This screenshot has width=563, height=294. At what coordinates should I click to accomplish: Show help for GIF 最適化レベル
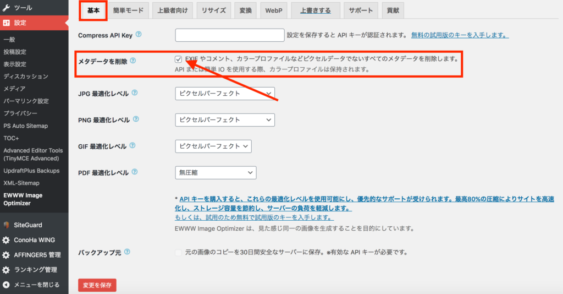click(x=133, y=145)
